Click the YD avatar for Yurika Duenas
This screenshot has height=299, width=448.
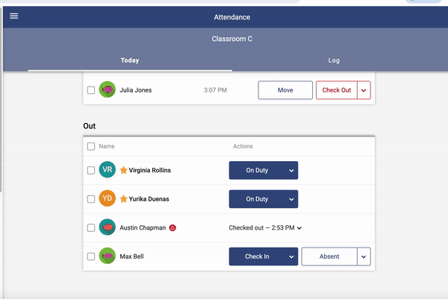click(107, 198)
